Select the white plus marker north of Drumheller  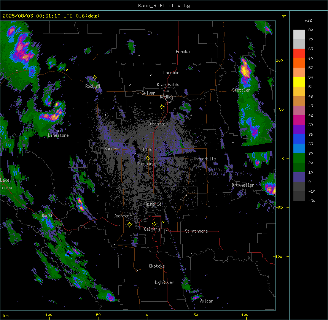point(233,143)
